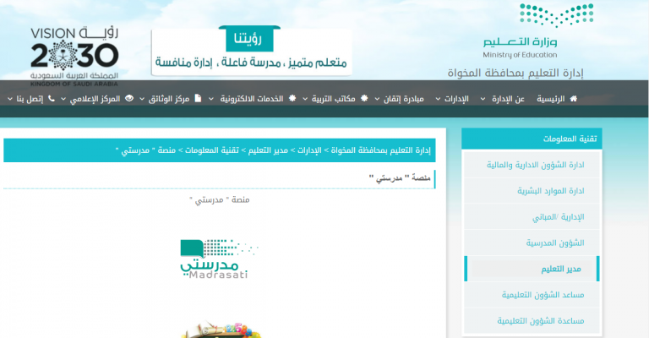Open sidebar link مساعد الشؤون التعليمية
649x338 pixels.
point(532,295)
